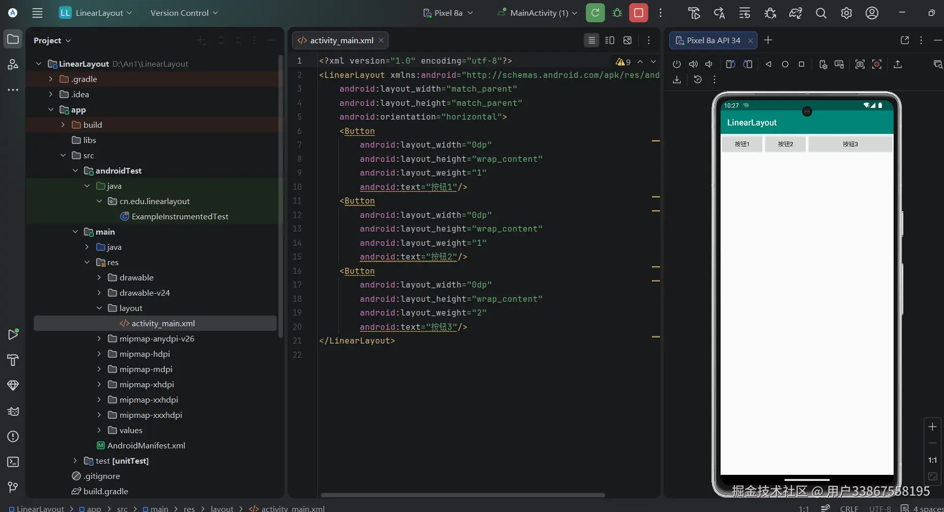Viewport: 944px width, 512px height.
Task: Click the editor horizontal scrollbar
Action: coord(462,495)
